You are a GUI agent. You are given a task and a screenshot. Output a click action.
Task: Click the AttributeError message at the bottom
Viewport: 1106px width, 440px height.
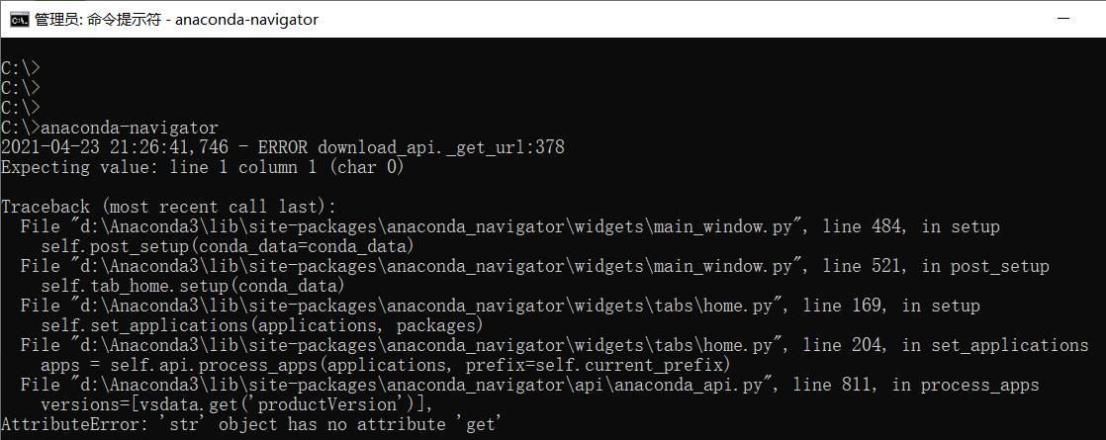tap(252, 424)
